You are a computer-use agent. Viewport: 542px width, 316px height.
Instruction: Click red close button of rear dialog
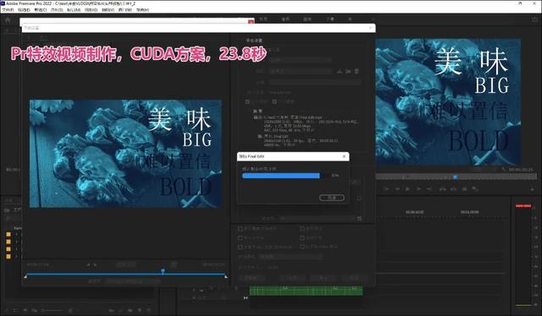tap(251, 22)
